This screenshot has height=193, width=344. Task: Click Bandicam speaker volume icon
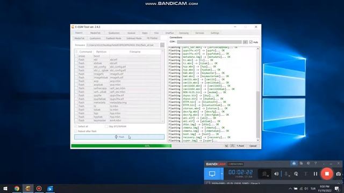point(276,174)
